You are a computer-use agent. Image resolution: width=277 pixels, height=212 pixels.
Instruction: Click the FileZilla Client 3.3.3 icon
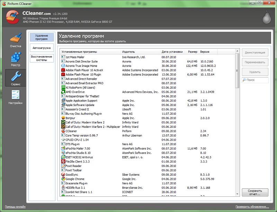63,161
